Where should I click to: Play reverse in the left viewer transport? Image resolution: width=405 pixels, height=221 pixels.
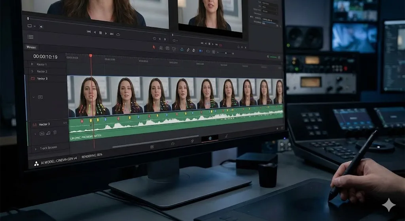(x=95, y=32)
